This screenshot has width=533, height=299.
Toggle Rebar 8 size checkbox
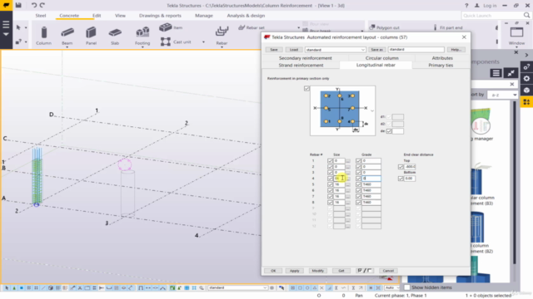330,203
